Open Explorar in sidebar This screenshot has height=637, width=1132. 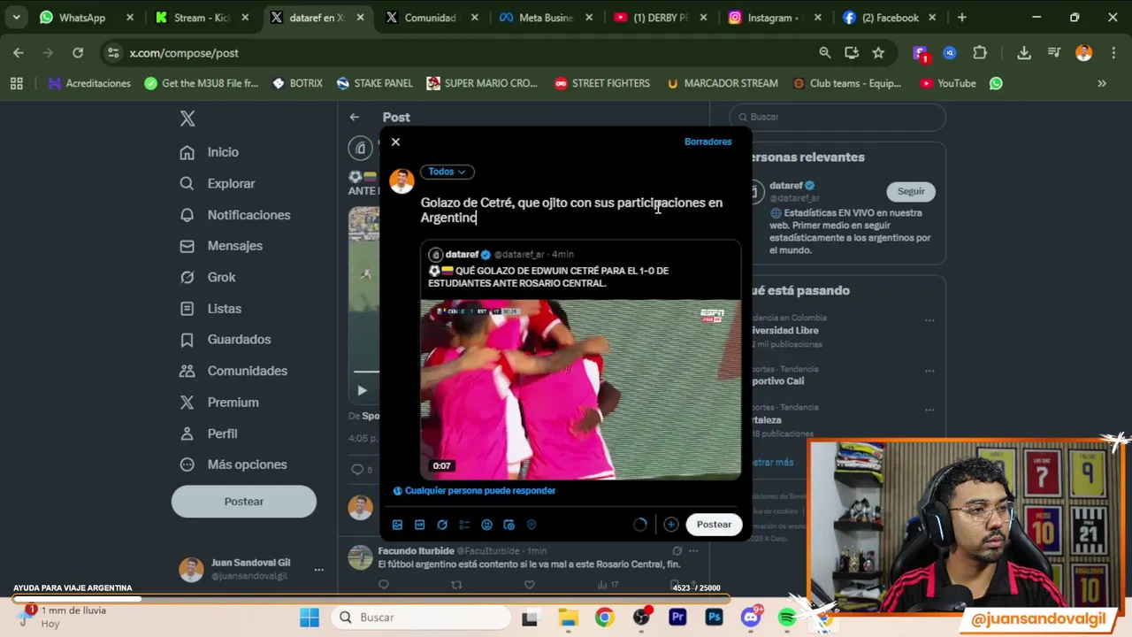tap(218, 183)
